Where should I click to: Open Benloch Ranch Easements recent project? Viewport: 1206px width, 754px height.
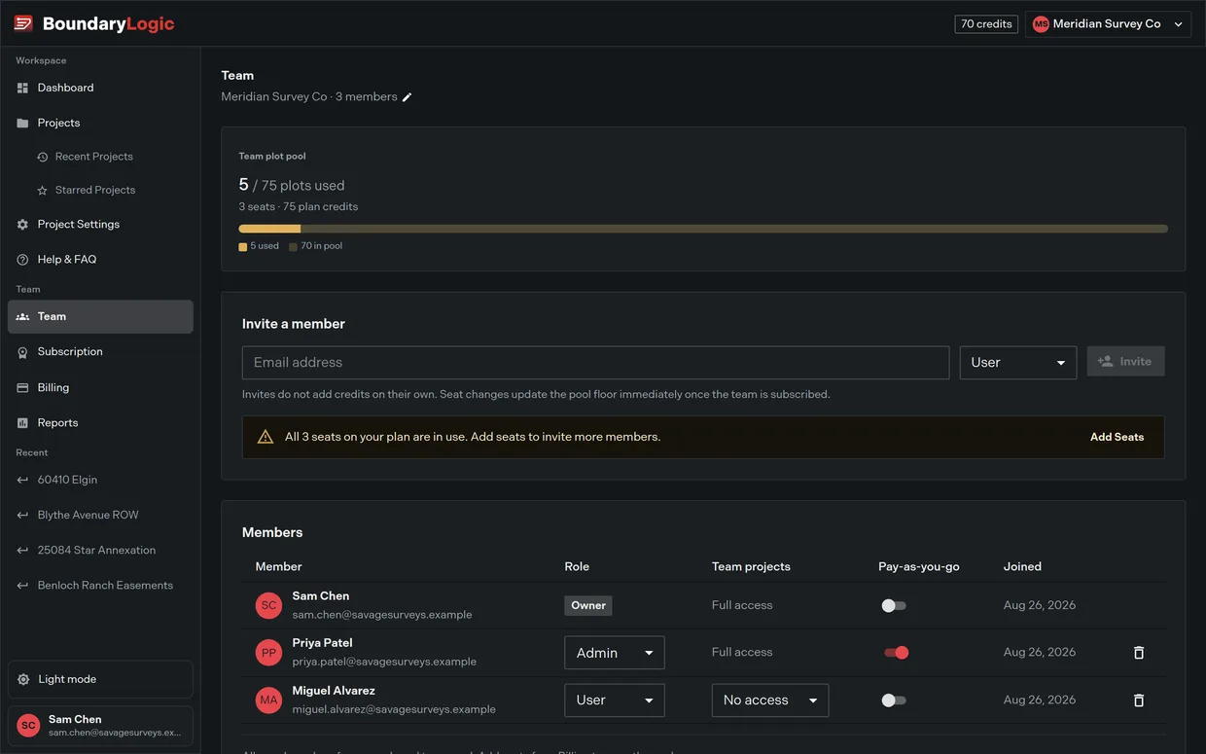100,586
